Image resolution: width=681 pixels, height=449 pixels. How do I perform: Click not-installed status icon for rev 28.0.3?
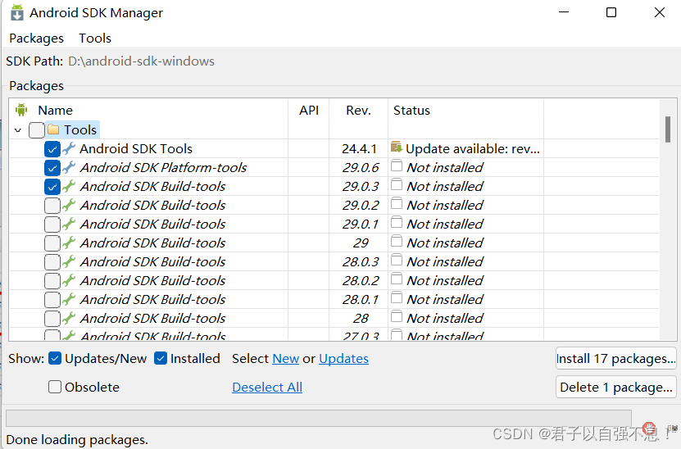396,260
